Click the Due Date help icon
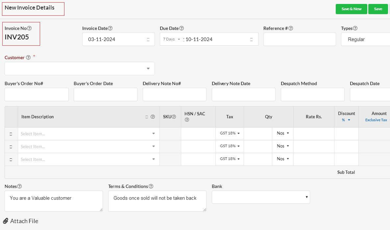The width and height of the screenshot is (390, 230). pyautogui.click(x=182, y=28)
